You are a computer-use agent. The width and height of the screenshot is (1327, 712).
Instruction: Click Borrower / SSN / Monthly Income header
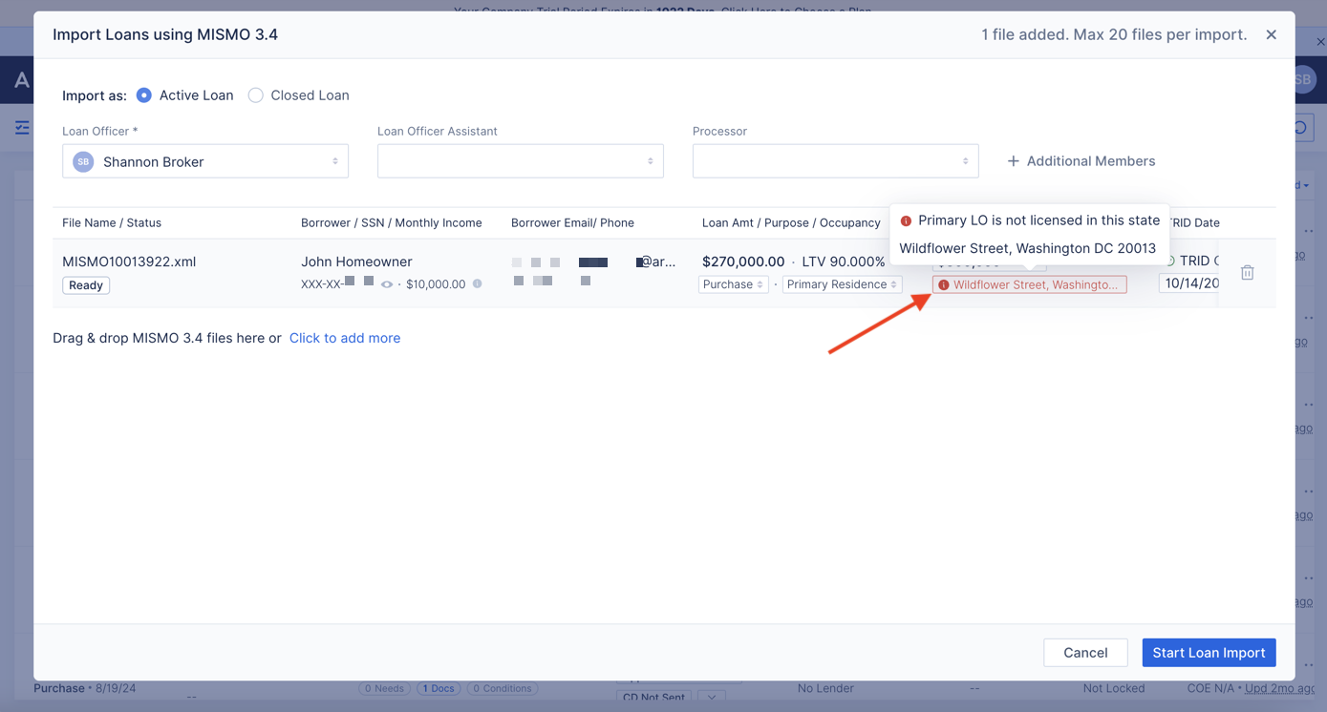tap(392, 223)
